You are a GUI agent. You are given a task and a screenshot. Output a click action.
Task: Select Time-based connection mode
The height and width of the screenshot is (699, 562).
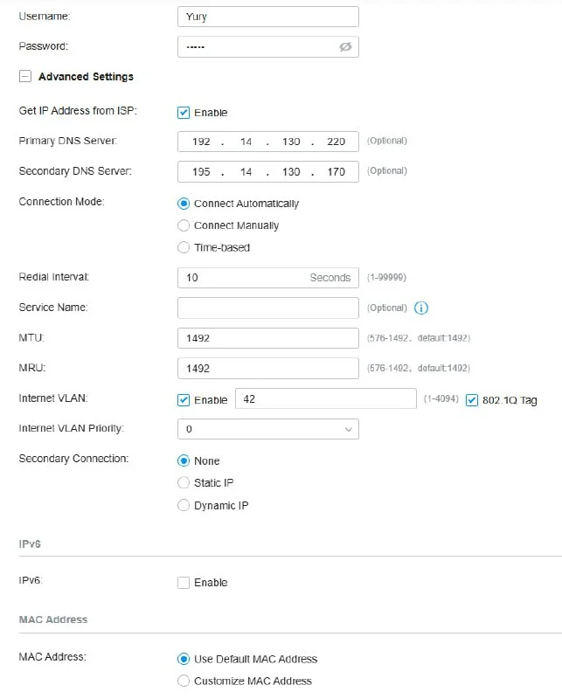184,247
